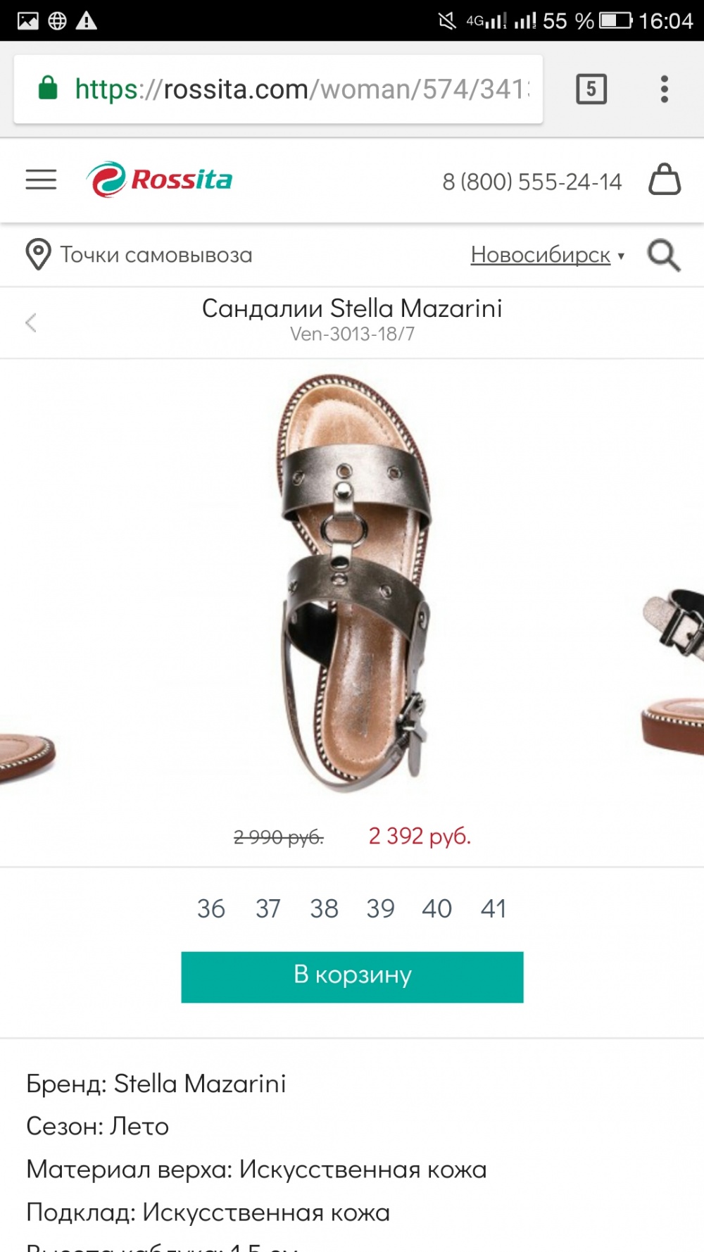Image resolution: width=704 pixels, height=1252 pixels.
Task: Open the hamburger navigation menu
Action: coord(40,180)
